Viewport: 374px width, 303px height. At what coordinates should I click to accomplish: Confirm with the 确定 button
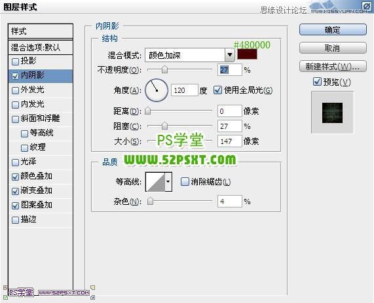tap(333, 30)
